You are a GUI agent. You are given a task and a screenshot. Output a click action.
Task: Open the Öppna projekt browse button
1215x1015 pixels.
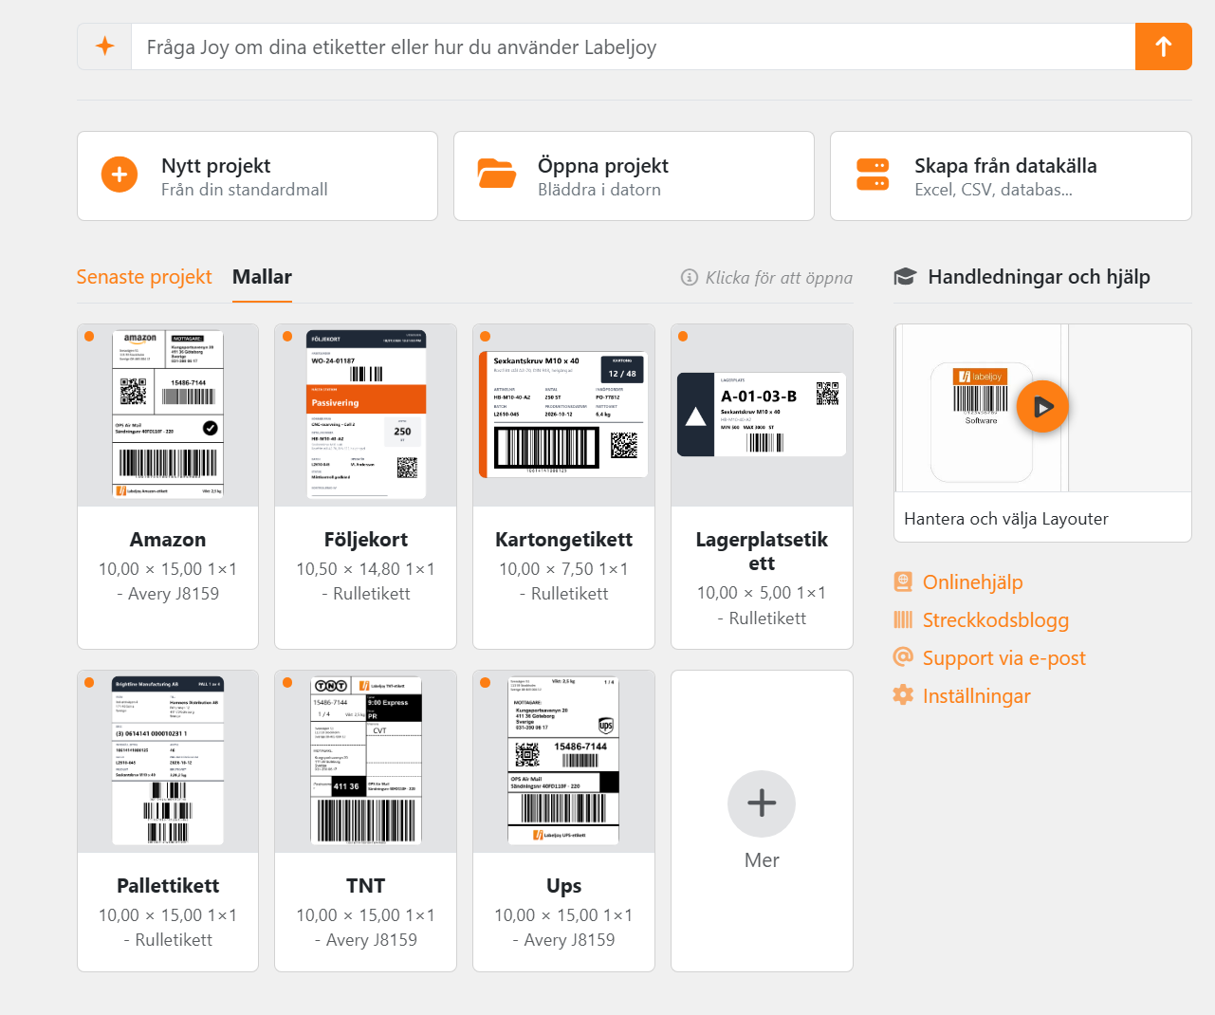point(634,175)
